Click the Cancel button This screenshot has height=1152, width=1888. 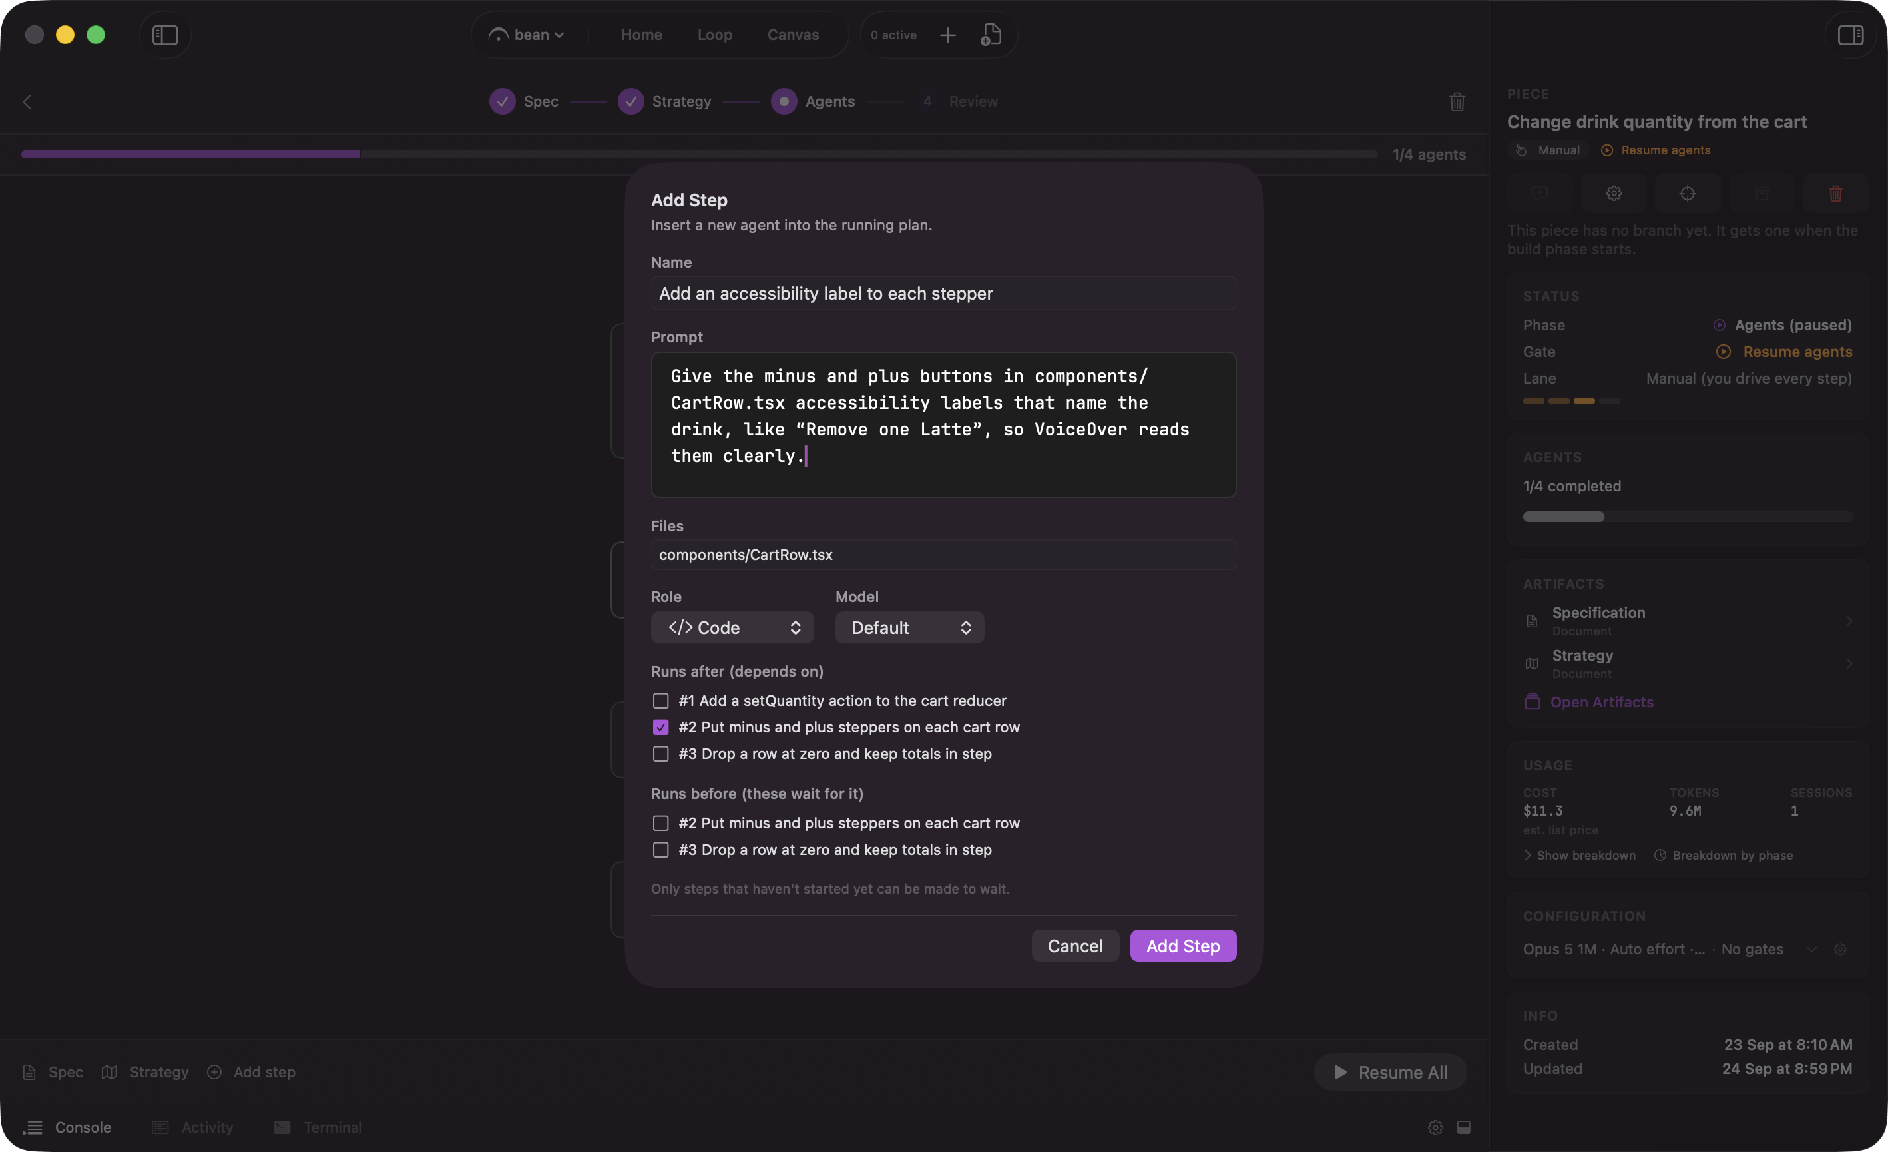click(x=1075, y=945)
